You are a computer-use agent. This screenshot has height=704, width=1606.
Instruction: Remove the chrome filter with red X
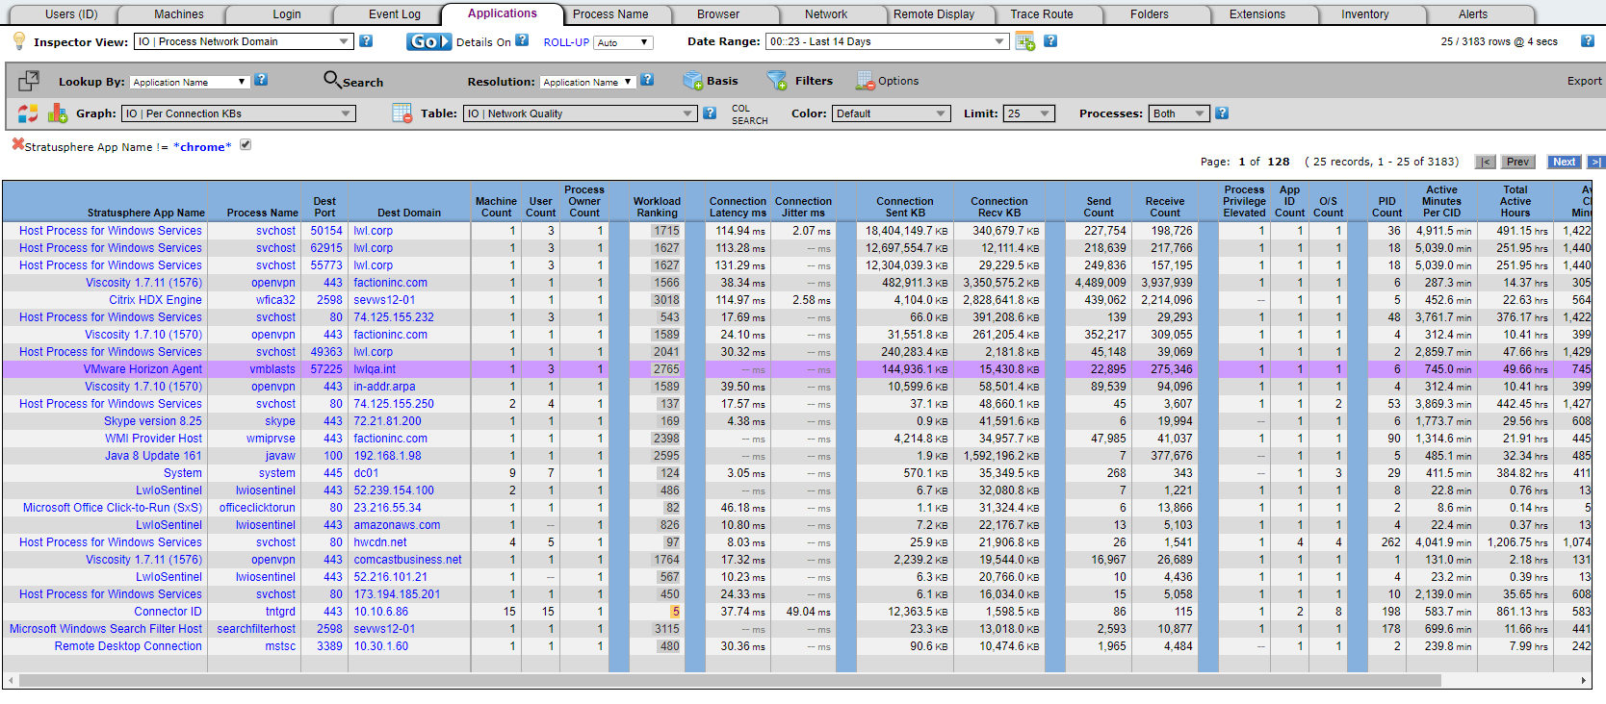click(x=17, y=144)
